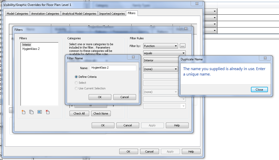Choose the Select radio option
This screenshot has width=279, height=160.
point(76,83)
